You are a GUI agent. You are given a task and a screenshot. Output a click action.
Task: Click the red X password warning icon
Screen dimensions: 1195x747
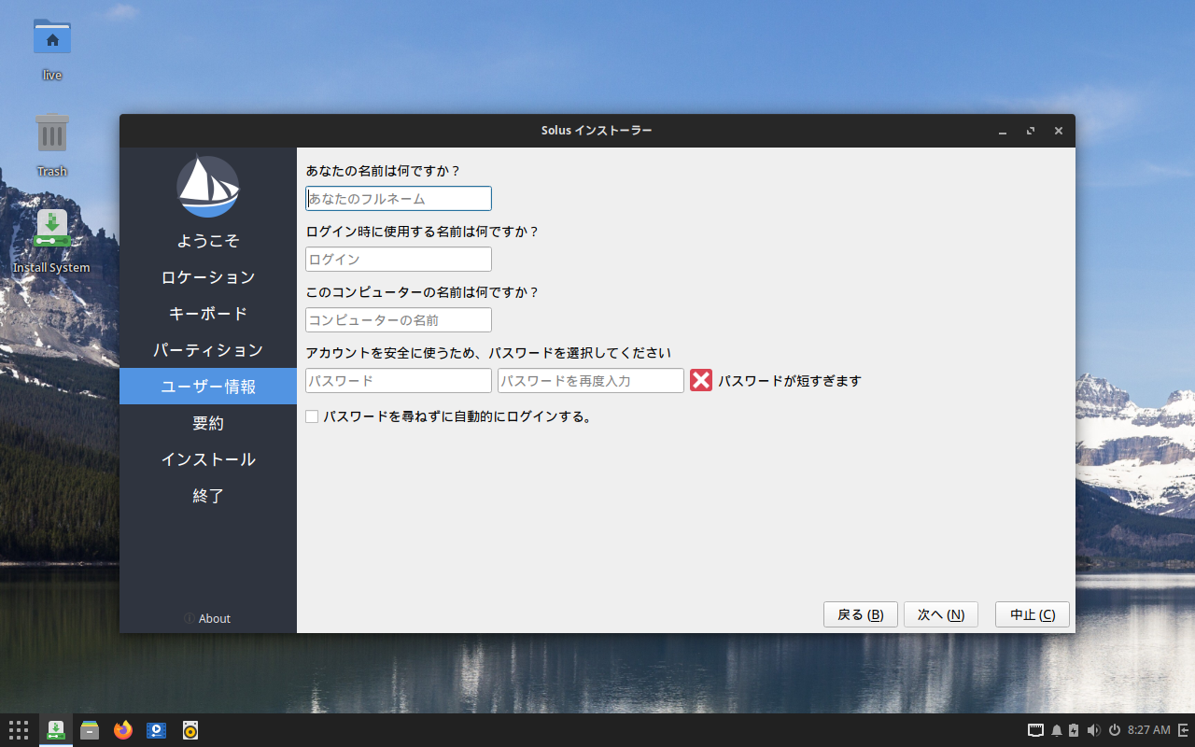pyautogui.click(x=701, y=380)
